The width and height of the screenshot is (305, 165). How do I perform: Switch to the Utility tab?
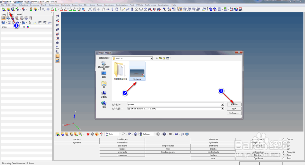pyautogui.click(x=4, y=14)
